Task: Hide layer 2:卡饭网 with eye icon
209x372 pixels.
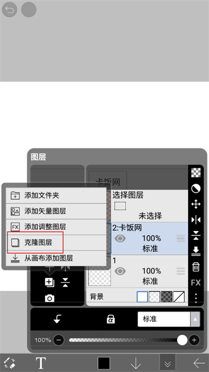Action: (120, 239)
